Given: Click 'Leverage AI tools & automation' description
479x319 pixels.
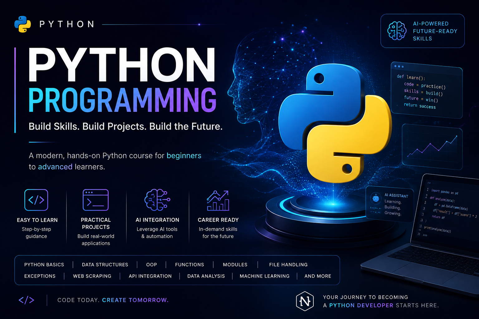Looking at the screenshot, I should pos(157,233).
